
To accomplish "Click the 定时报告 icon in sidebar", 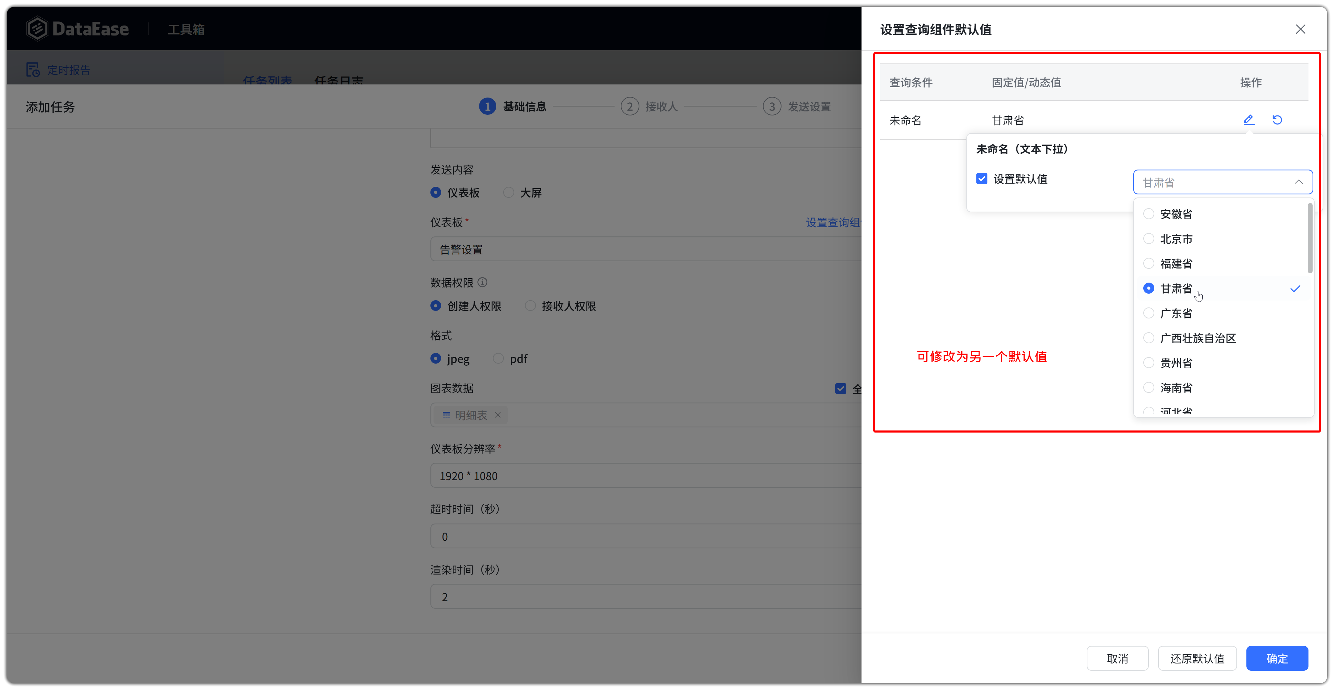I will tap(33, 69).
